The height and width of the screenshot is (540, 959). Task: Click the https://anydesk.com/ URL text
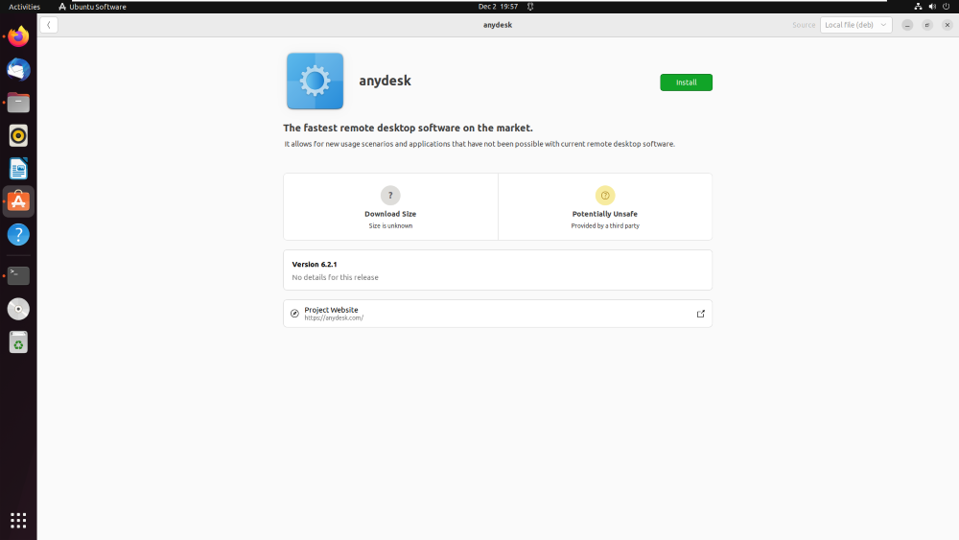tap(334, 318)
